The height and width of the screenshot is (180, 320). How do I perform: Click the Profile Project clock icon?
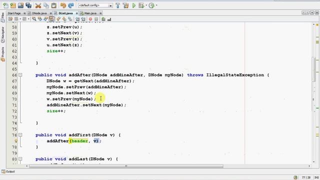[151, 5]
